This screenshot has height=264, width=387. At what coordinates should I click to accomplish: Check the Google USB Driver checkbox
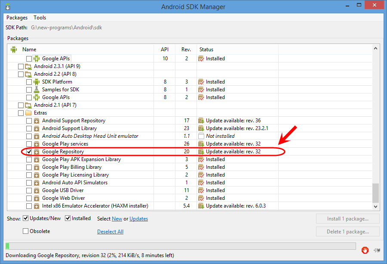[x=29, y=191]
